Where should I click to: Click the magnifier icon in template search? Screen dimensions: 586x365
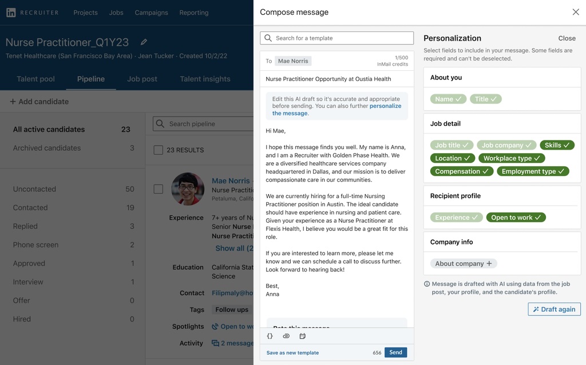[268, 38]
